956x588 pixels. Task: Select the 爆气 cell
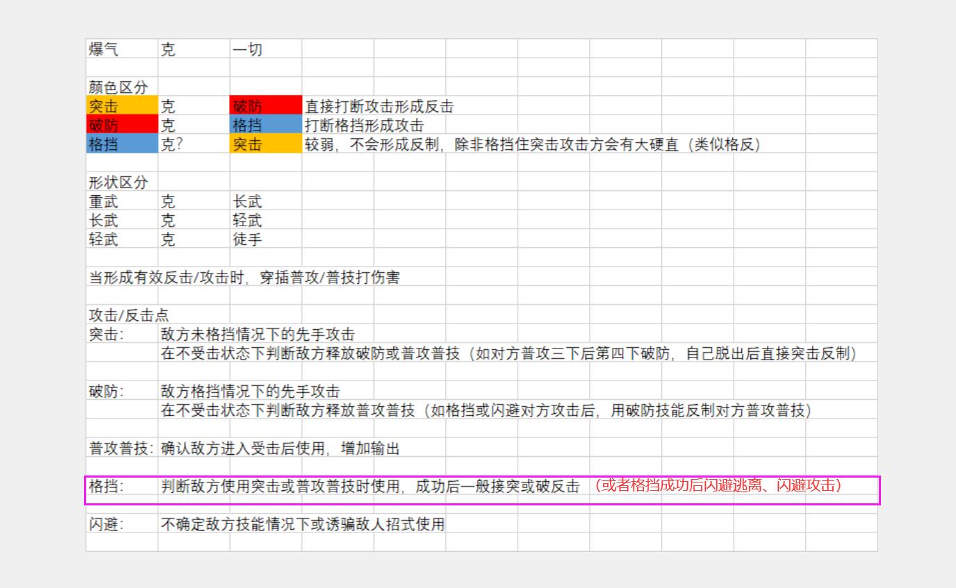pos(122,49)
